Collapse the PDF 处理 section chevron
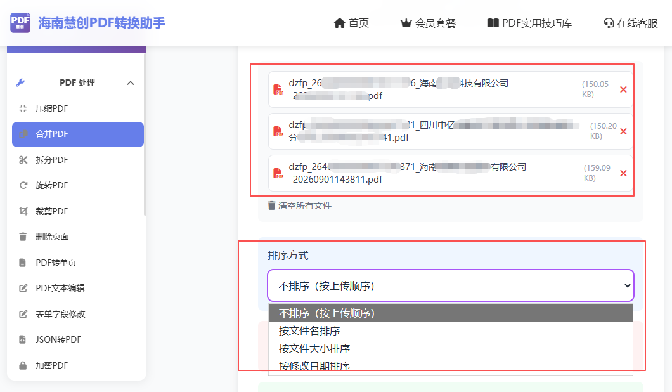 pos(131,82)
